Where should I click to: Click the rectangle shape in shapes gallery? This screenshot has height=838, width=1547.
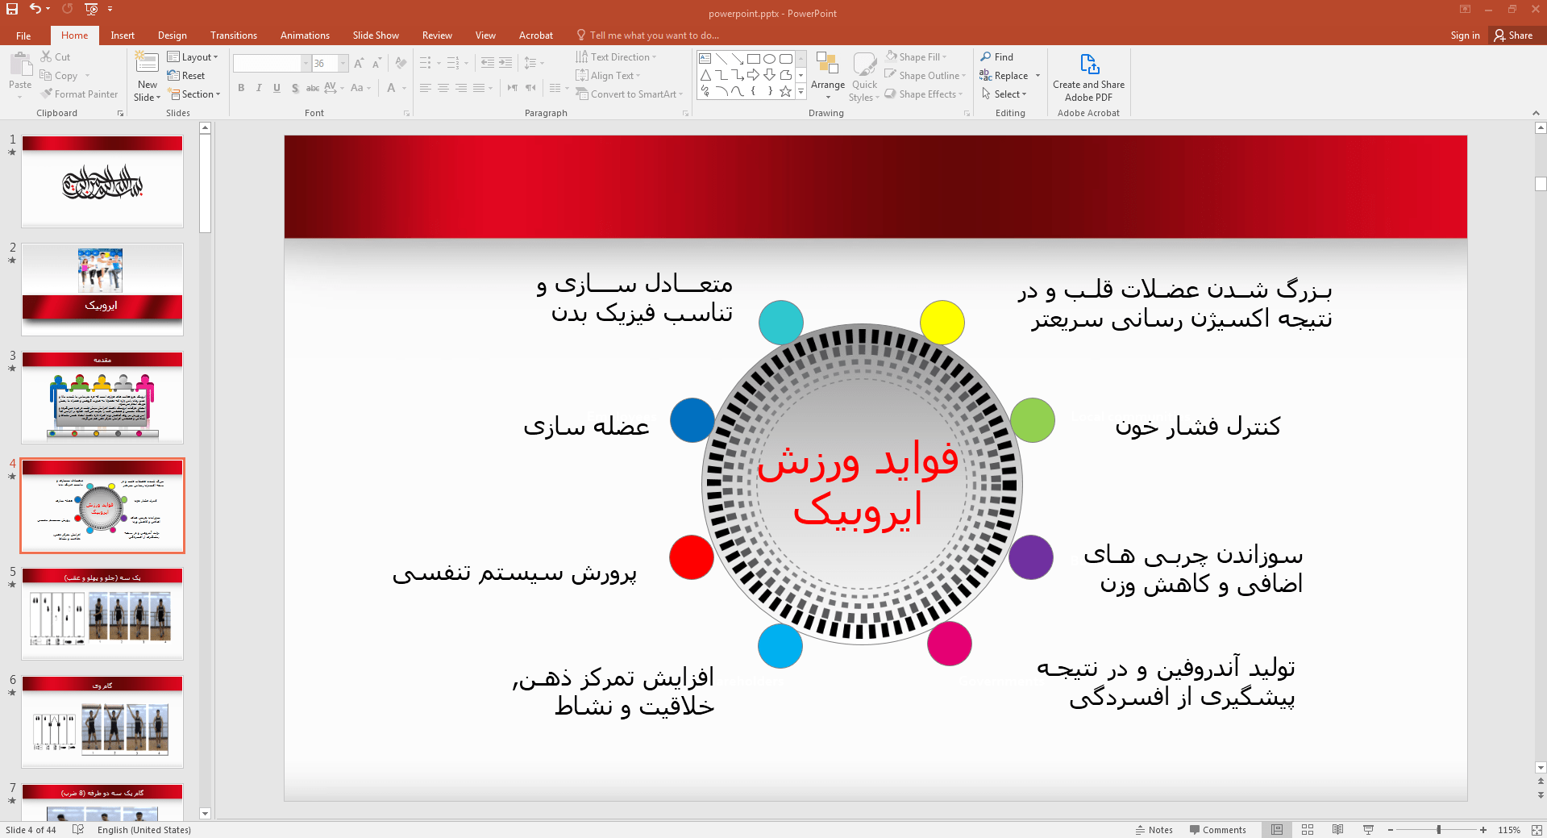point(754,59)
